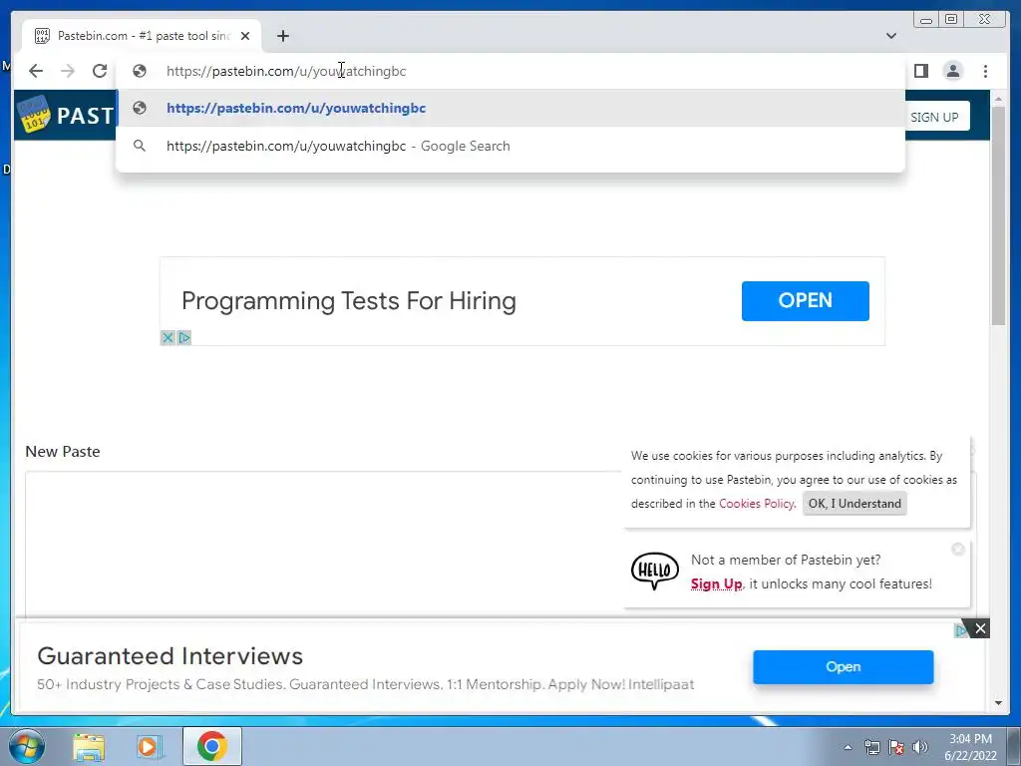The height and width of the screenshot is (766, 1021).
Task: Click the Guaranteed Interviews ad headline
Action: tap(170, 656)
